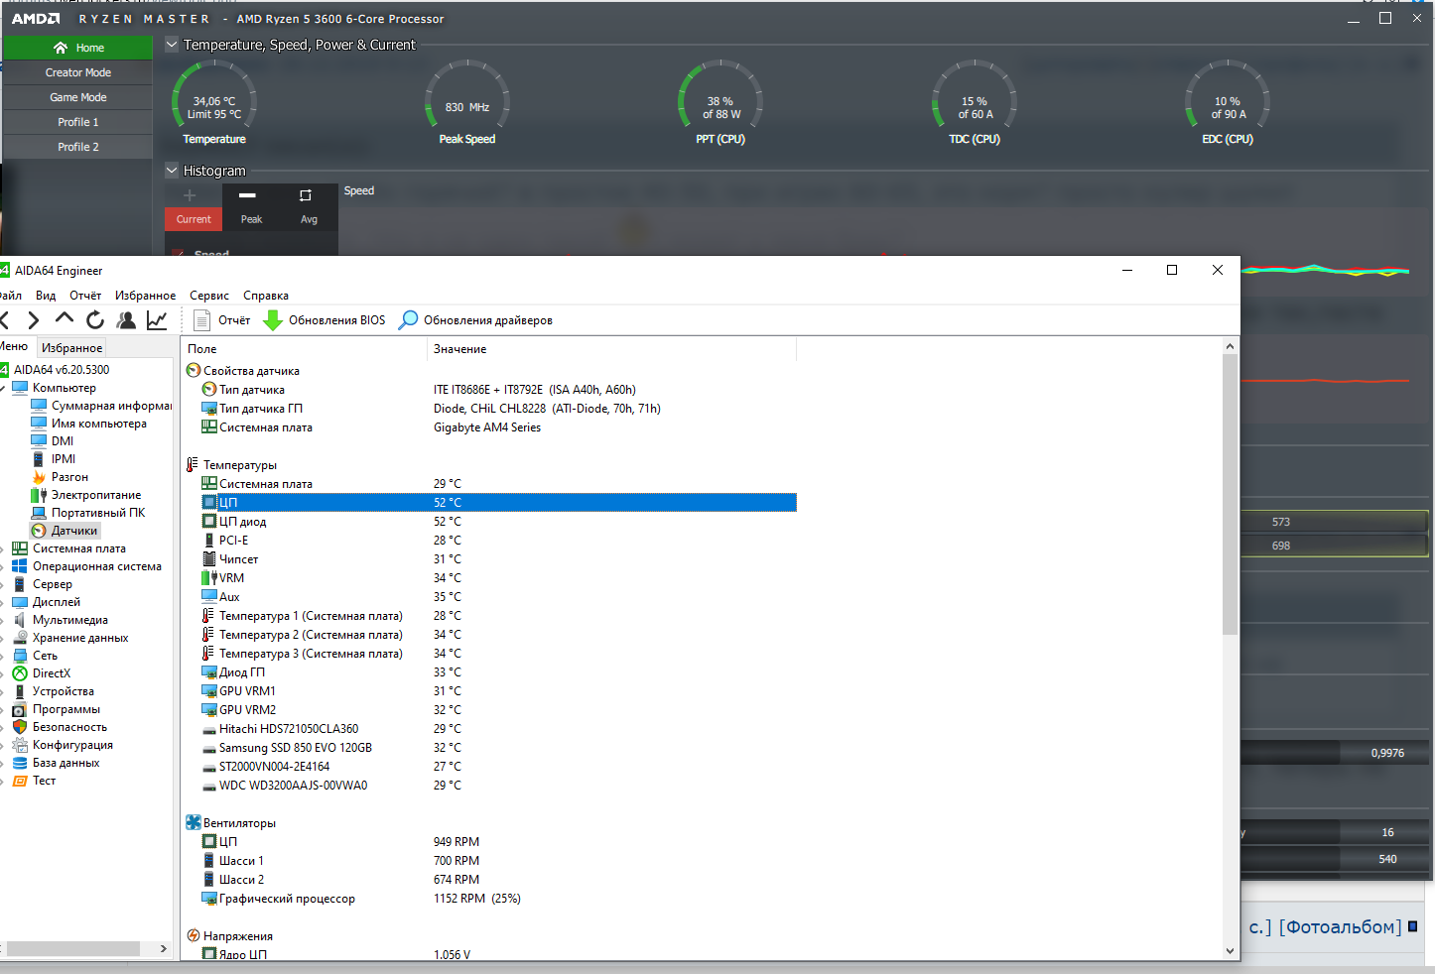Select Операционная система tree node
Image resolution: width=1435 pixels, height=974 pixels.
click(96, 566)
